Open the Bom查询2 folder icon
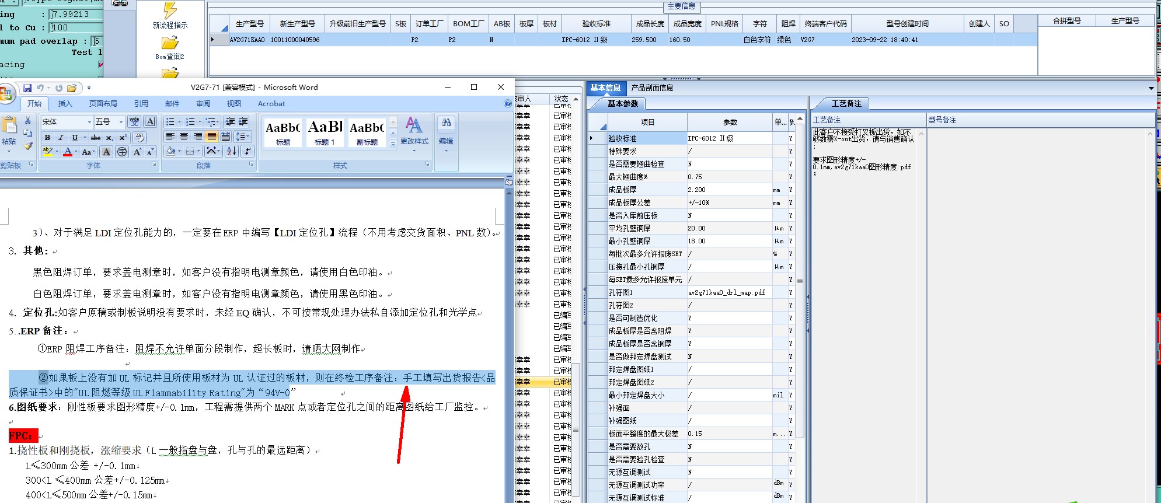The height and width of the screenshot is (503, 1161). point(170,43)
